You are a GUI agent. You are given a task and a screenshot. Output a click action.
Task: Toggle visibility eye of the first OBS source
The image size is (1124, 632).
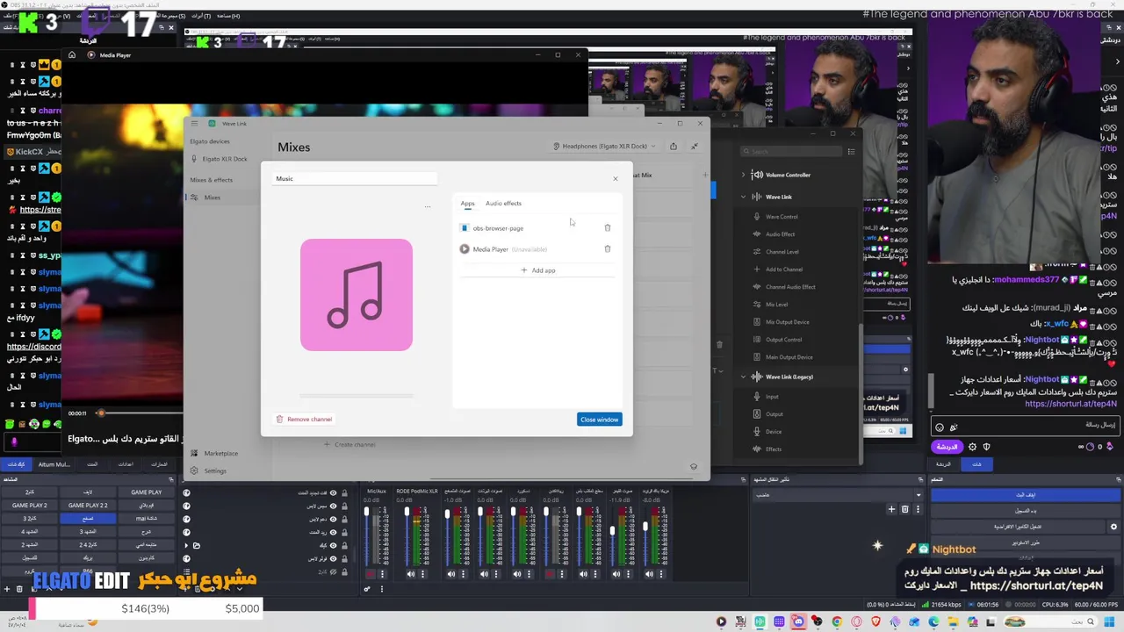(333, 493)
